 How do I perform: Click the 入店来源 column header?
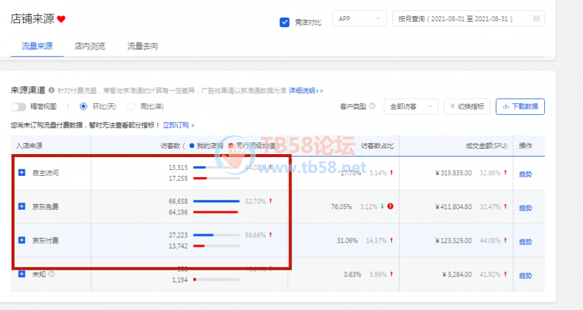pyautogui.click(x=29, y=146)
